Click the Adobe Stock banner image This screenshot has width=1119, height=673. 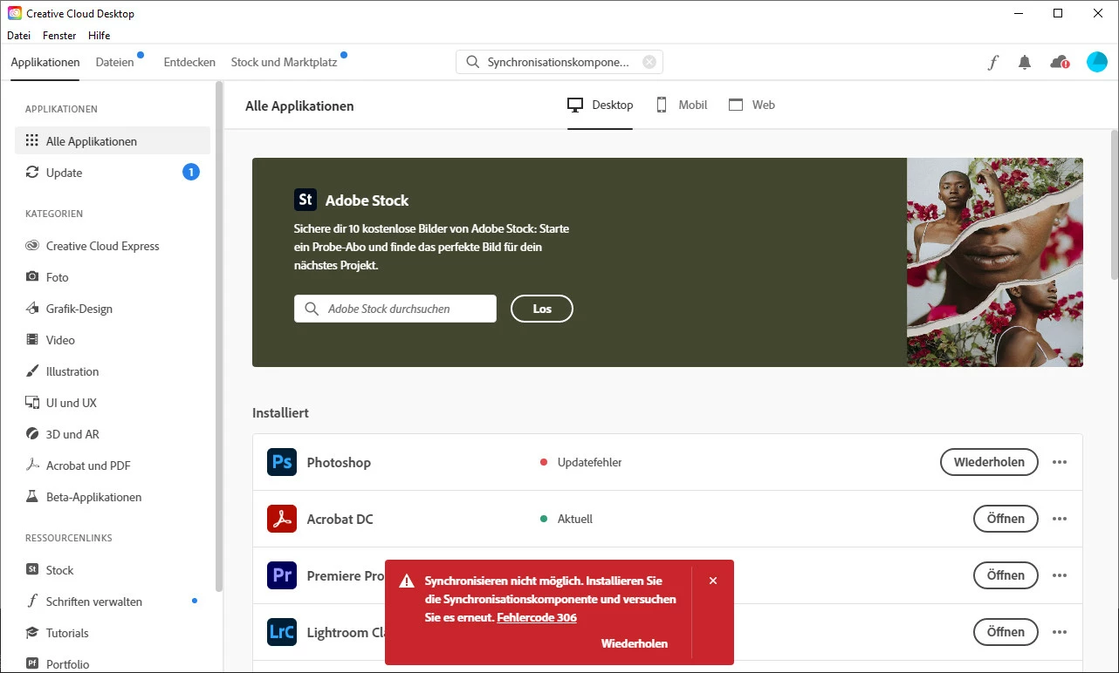click(995, 262)
